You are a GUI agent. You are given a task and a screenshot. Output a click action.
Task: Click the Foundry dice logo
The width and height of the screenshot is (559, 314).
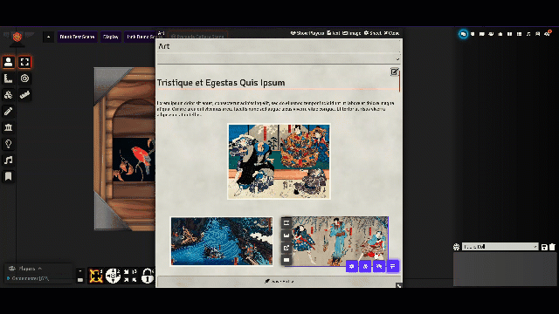tap(17, 37)
